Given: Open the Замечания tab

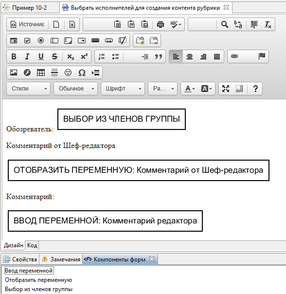Looking at the screenshot, I should [61, 259].
